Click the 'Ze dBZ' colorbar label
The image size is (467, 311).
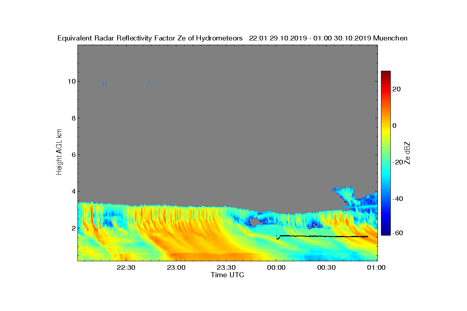(407, 153)
